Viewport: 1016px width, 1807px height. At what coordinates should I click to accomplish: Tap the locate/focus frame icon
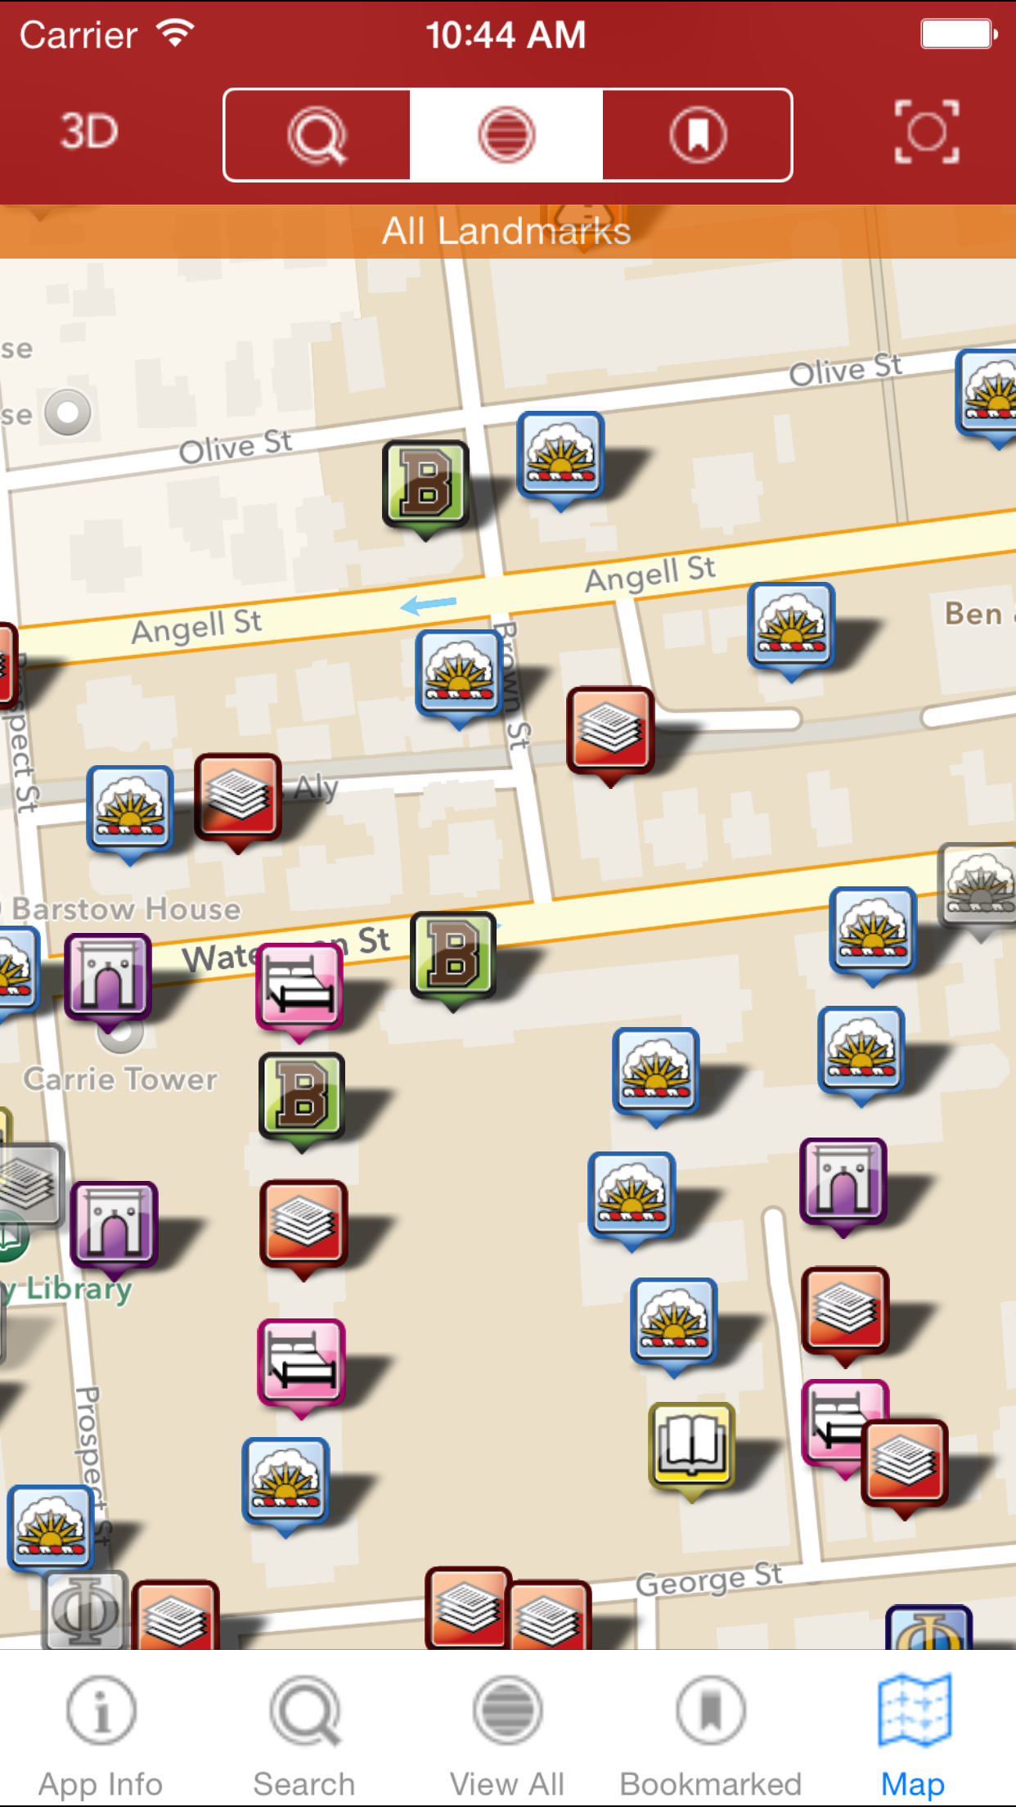point(927,133)
